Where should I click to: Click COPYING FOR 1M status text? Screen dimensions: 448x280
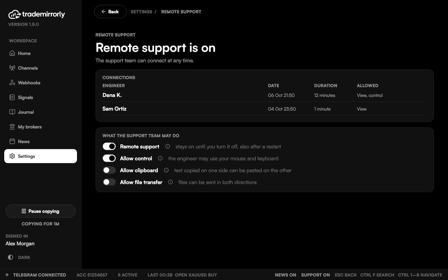click(x=40, y=224)
